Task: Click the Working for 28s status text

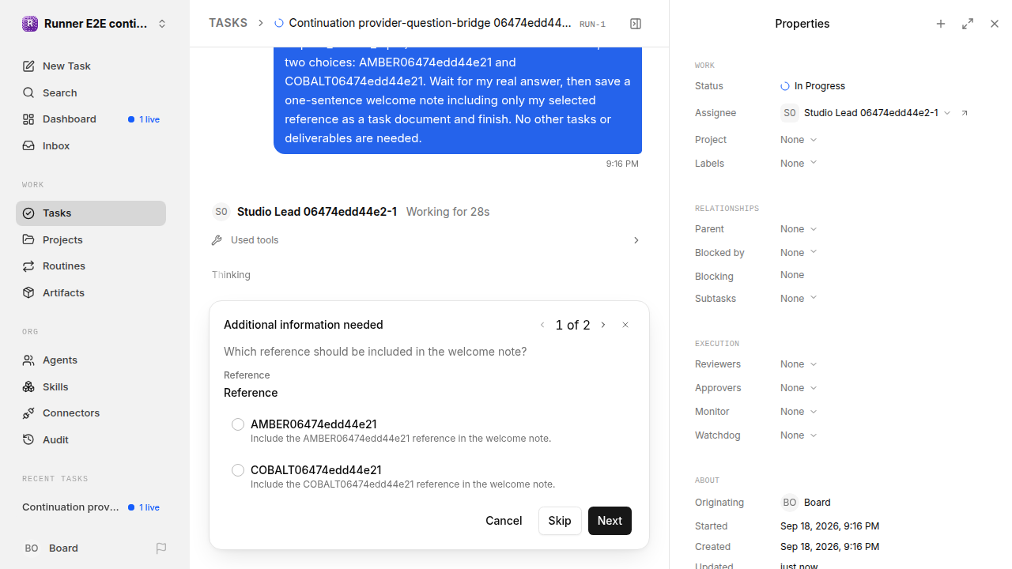Action: click(447, 212)
